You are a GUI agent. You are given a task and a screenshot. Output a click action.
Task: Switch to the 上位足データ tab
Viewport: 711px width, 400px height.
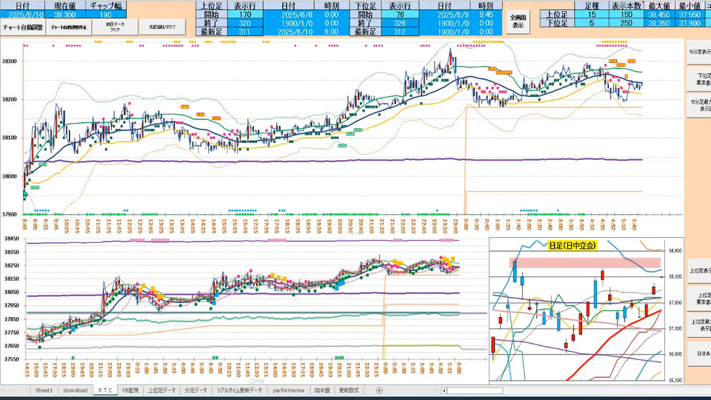coord(162,390)
